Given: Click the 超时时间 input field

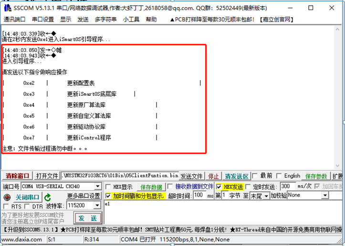Looking at the screenshot, I should pos(199,196).
